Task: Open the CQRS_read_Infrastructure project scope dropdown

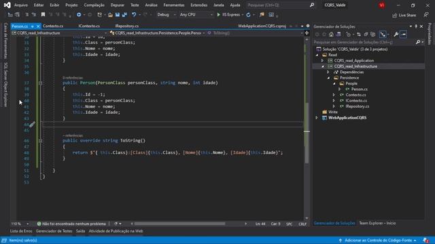Action: coord(59,33)
